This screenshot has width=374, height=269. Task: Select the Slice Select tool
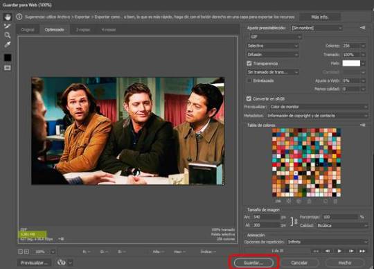[x=8, y=26]
